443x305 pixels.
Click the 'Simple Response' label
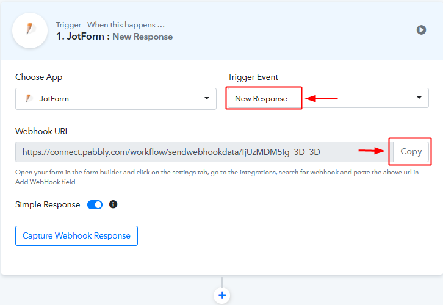click(x=48, y=204)
